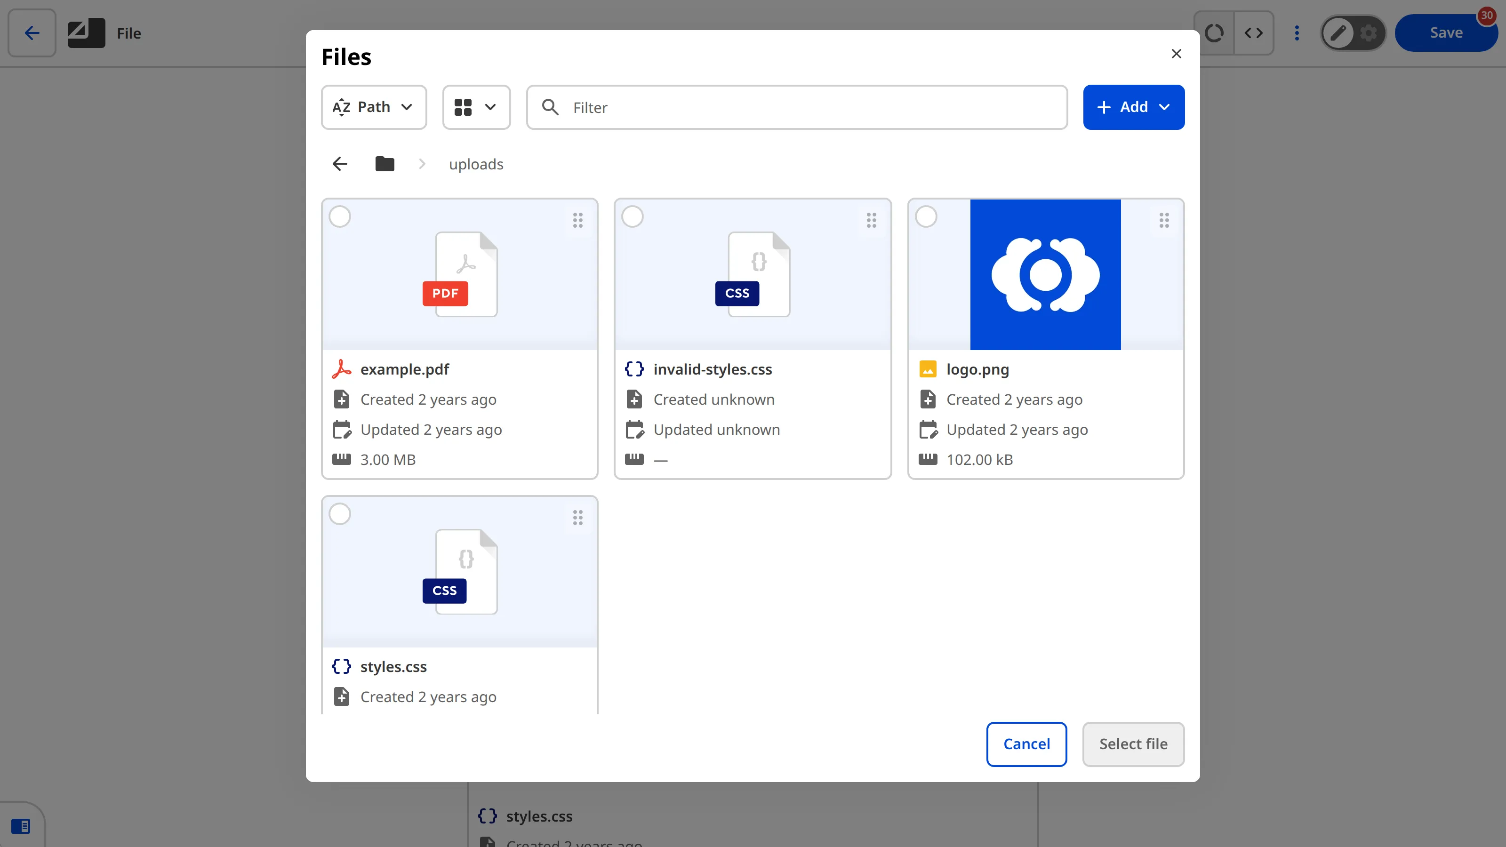
Task: Open the styles.css options menu
Action: pyautogui.click(x=577, y=518)
